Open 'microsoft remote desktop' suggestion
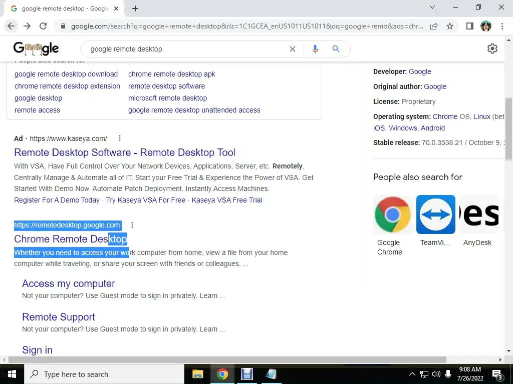The width and height of the screenshot is (513, 384). coord(167,98)
